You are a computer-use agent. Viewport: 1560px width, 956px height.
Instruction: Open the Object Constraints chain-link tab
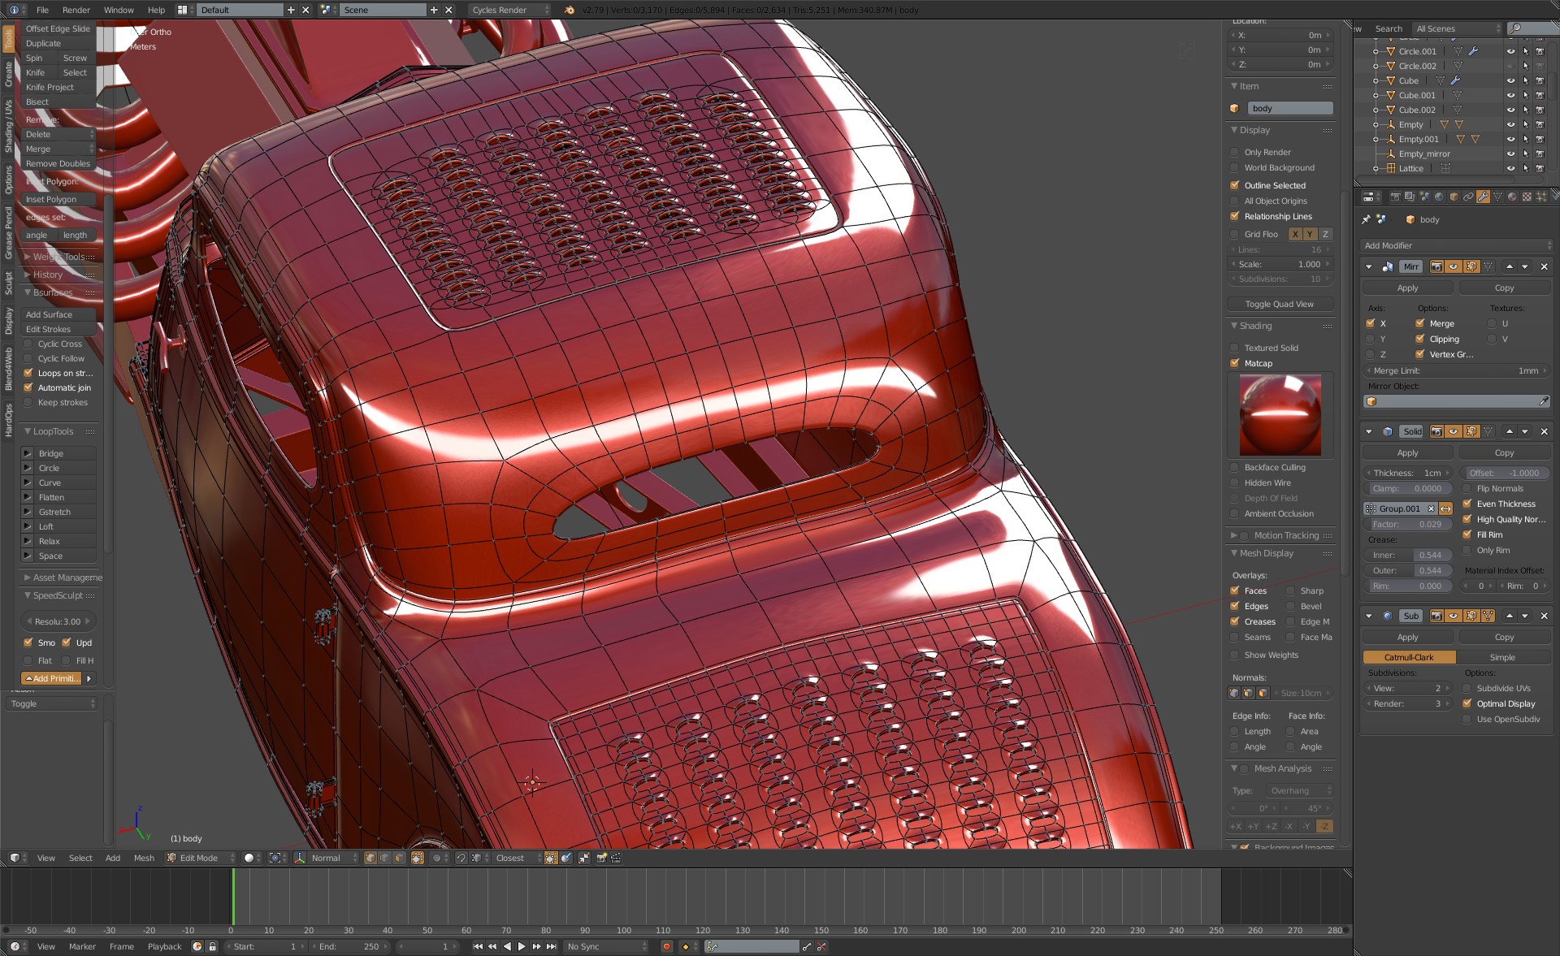coord(1468,197)
